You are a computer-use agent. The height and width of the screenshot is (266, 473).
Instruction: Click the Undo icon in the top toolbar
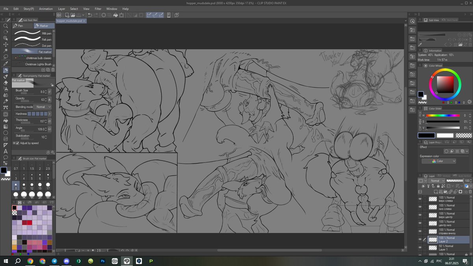pyautogui.click(x=90, y=15)
